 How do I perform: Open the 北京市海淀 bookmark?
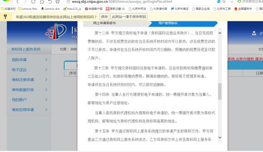tap(180, 9)
